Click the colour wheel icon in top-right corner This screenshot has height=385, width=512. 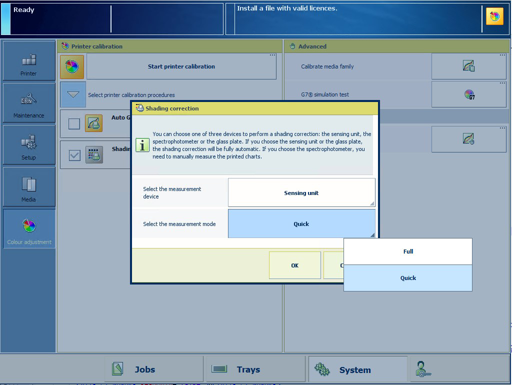coord(494,16)
